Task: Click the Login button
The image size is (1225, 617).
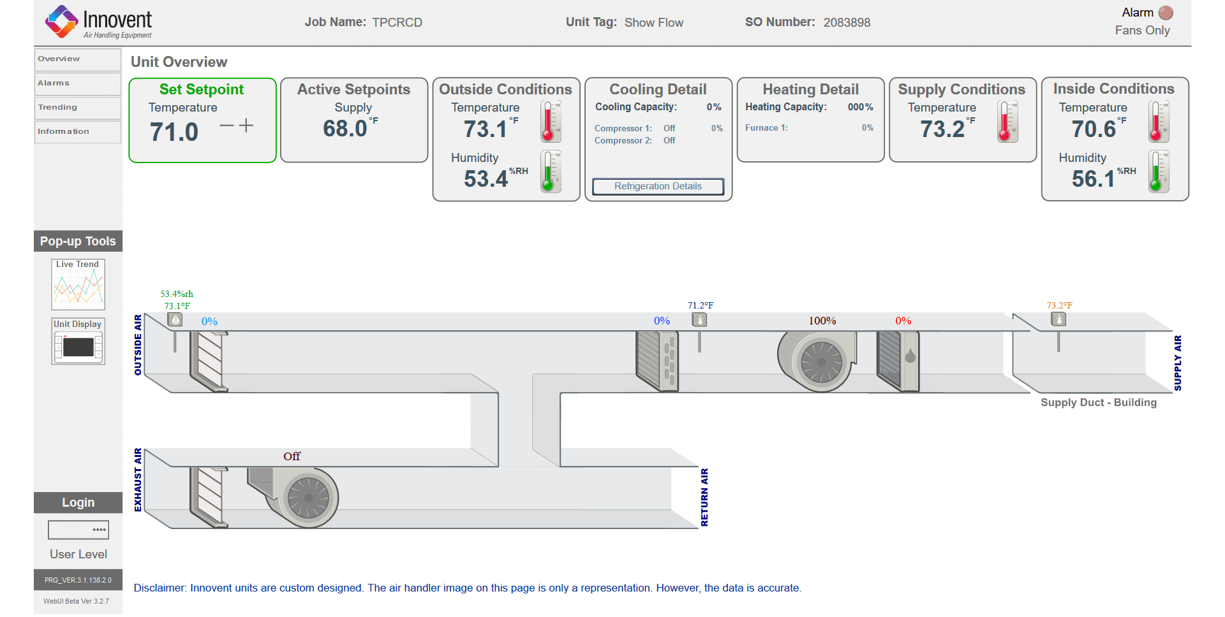Action: coord(78,502)
